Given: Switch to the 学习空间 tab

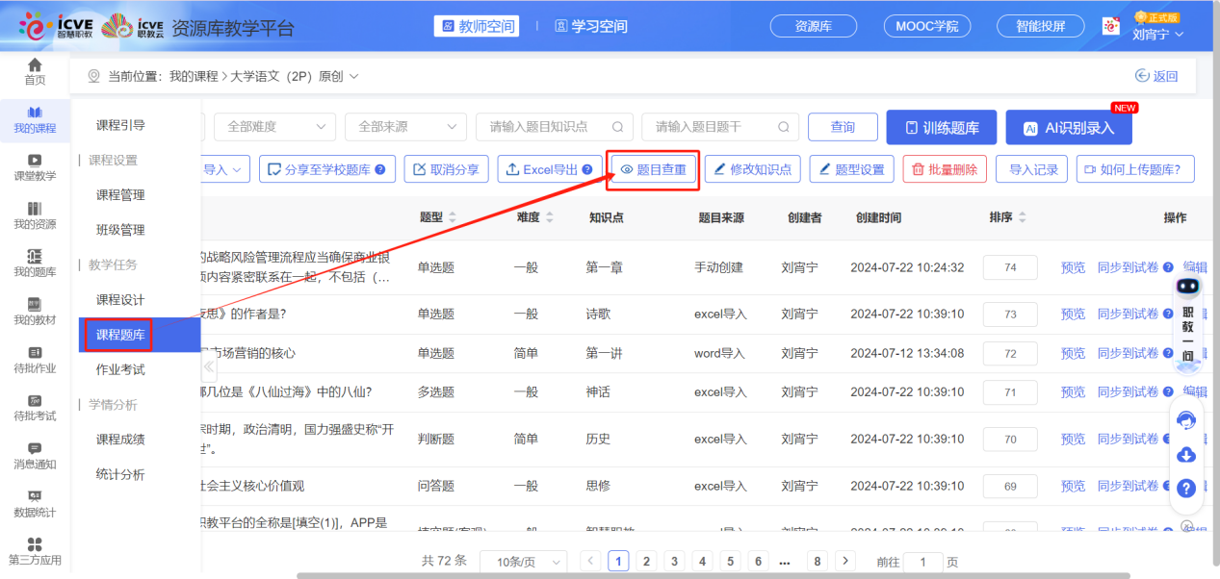Looking at the screenshot, I should tap(591, 26).
